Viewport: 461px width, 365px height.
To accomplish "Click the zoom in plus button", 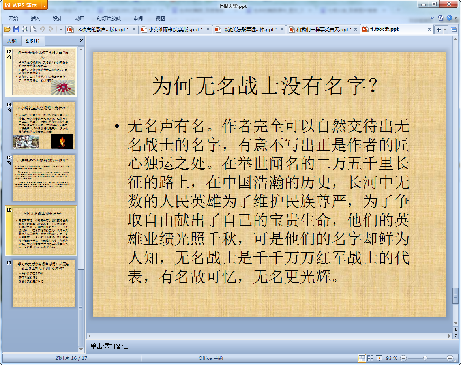I will tap(450, 358).
